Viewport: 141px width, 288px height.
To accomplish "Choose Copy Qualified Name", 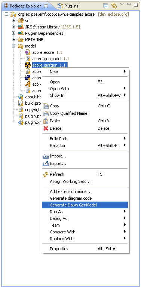I will 85,113.
